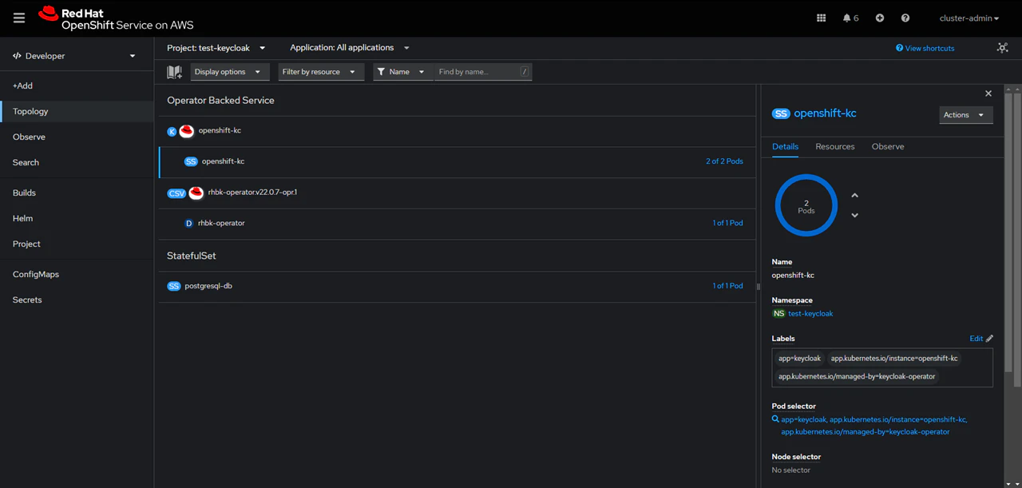1022x488 pixels.
Task: Increase the pod count with up arrow
Action: pos(854,196)
